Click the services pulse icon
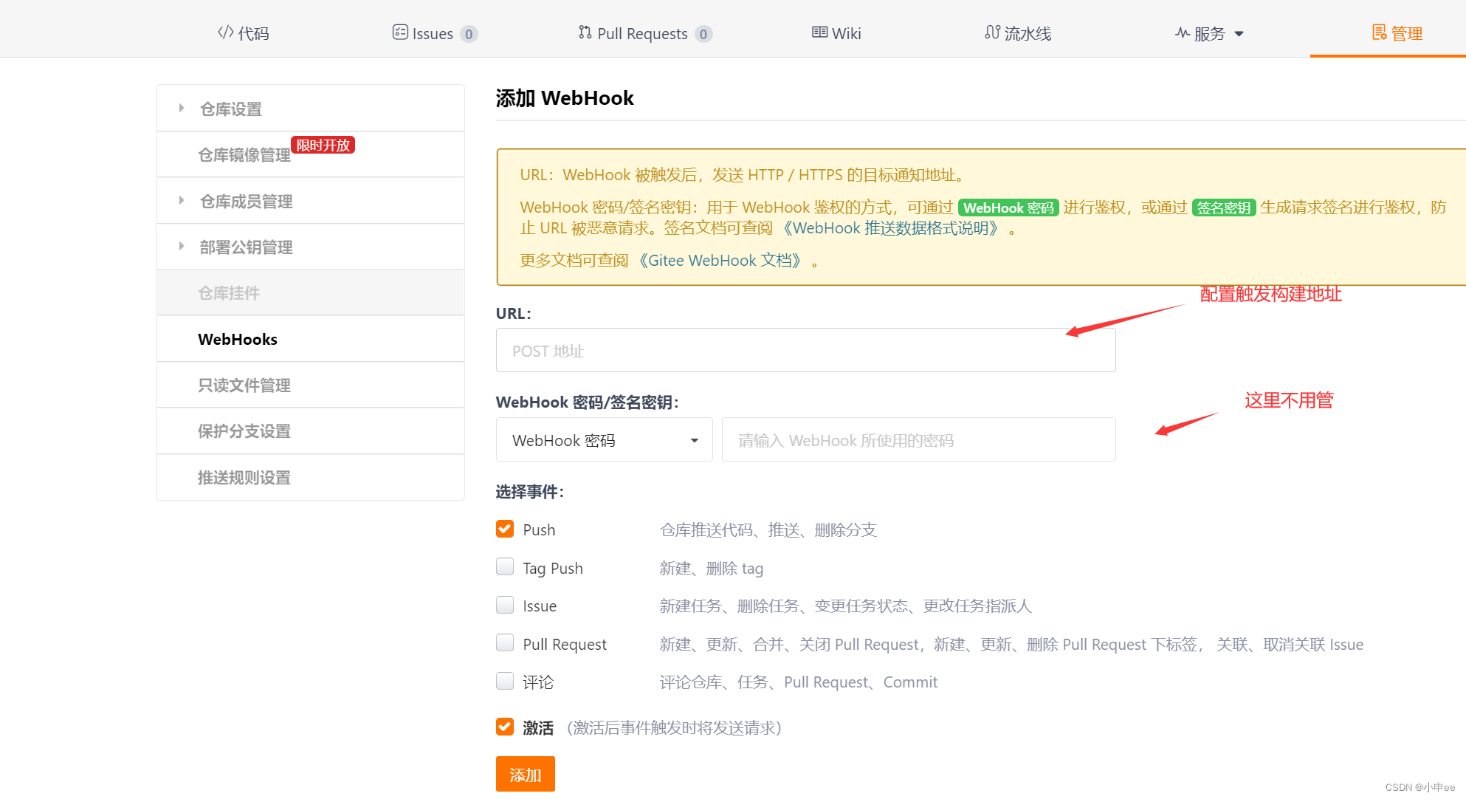 click(x=1182, y=32)
